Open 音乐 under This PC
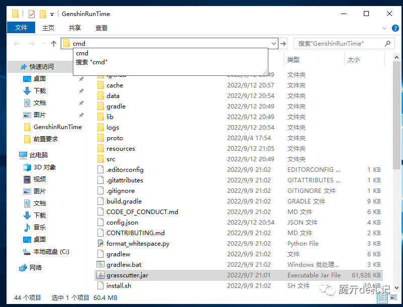This screenshot has height=307, width=403. [40, 227]
